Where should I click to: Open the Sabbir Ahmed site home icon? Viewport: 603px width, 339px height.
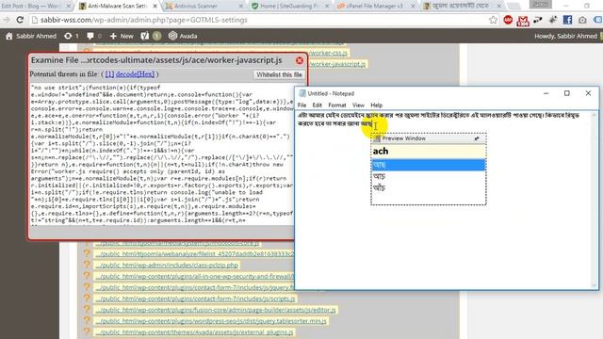[8, 36]
